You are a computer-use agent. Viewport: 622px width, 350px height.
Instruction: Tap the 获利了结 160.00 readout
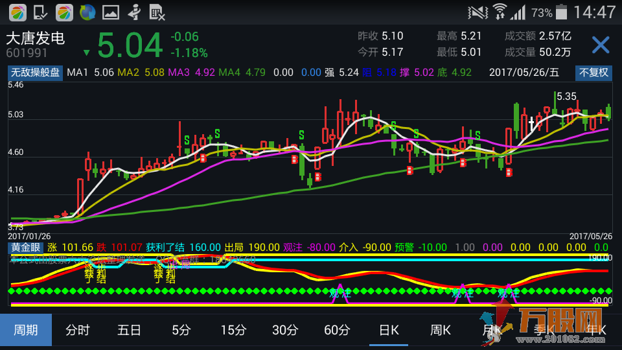click(183, 248)
